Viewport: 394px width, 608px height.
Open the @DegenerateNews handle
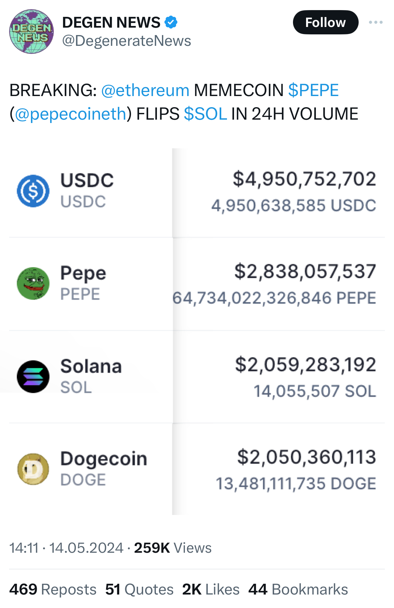coord(127,41)
